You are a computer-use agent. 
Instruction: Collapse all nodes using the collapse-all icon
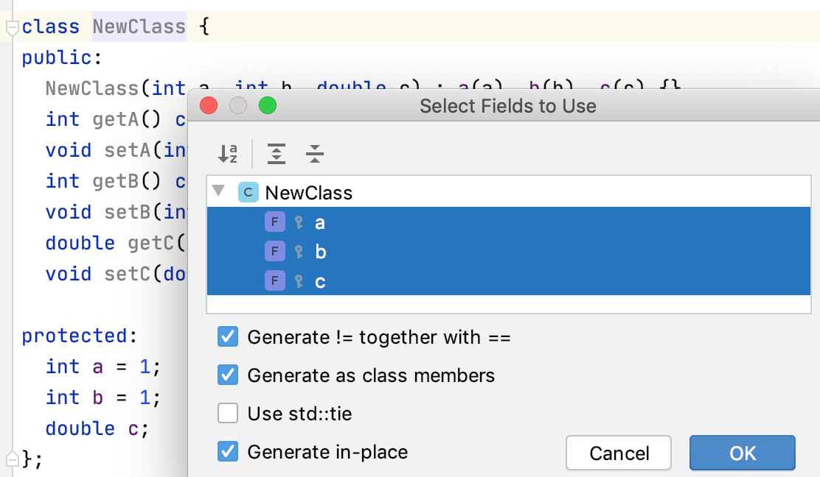pos(315,154)
